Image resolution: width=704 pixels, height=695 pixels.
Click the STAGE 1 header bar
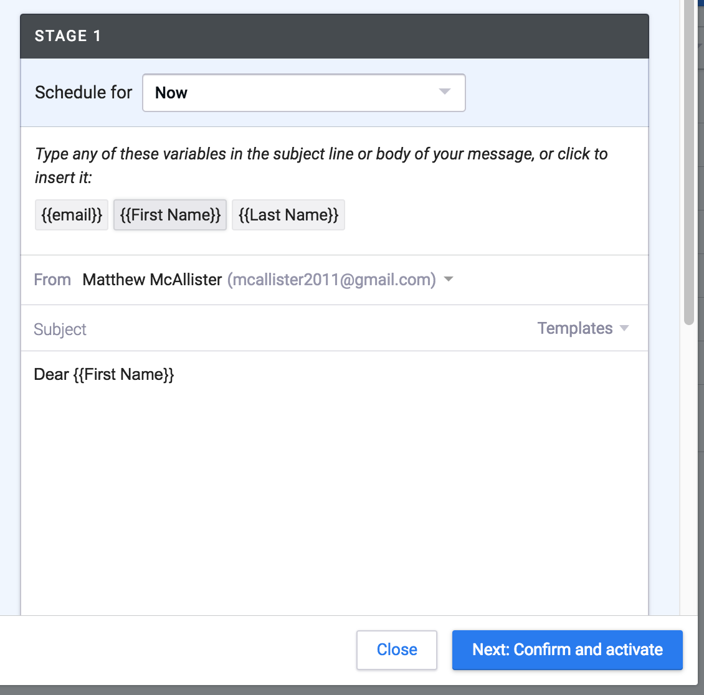coord(335,35)
